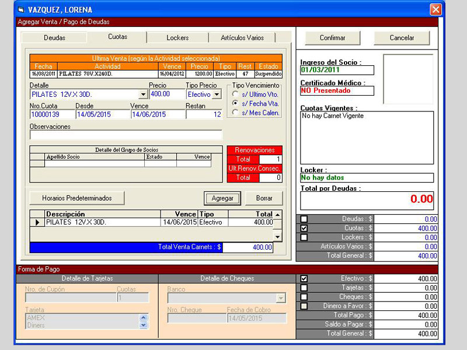
Task: Open the Lockers tab
Action: coord(177,38)
